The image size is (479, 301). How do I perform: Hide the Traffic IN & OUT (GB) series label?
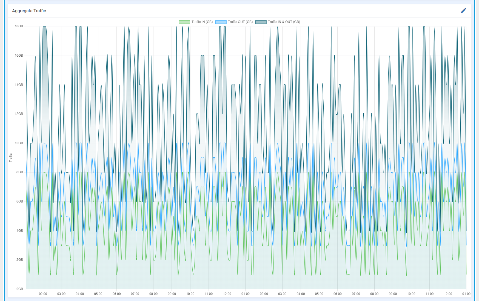(284, 22)
